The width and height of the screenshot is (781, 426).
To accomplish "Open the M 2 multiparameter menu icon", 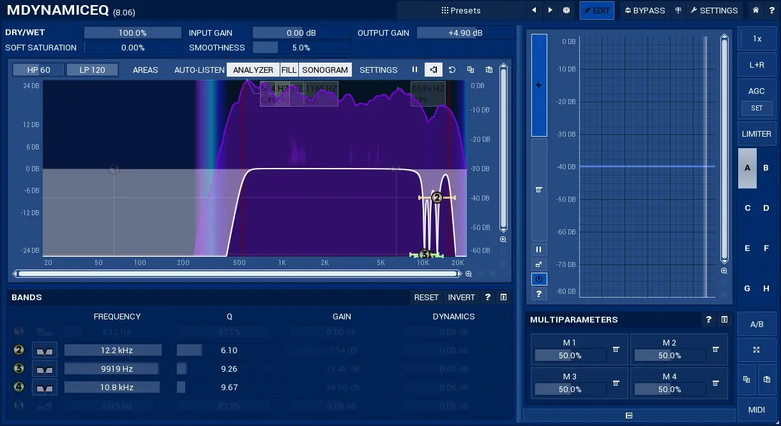I will click(x=716, y=349).
